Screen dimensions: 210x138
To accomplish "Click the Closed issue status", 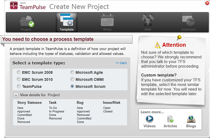I will [108, 111].
